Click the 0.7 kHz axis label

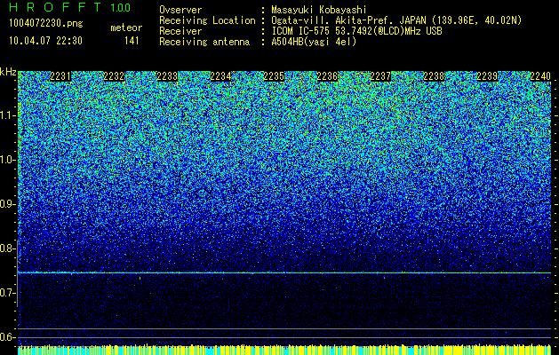8,293
